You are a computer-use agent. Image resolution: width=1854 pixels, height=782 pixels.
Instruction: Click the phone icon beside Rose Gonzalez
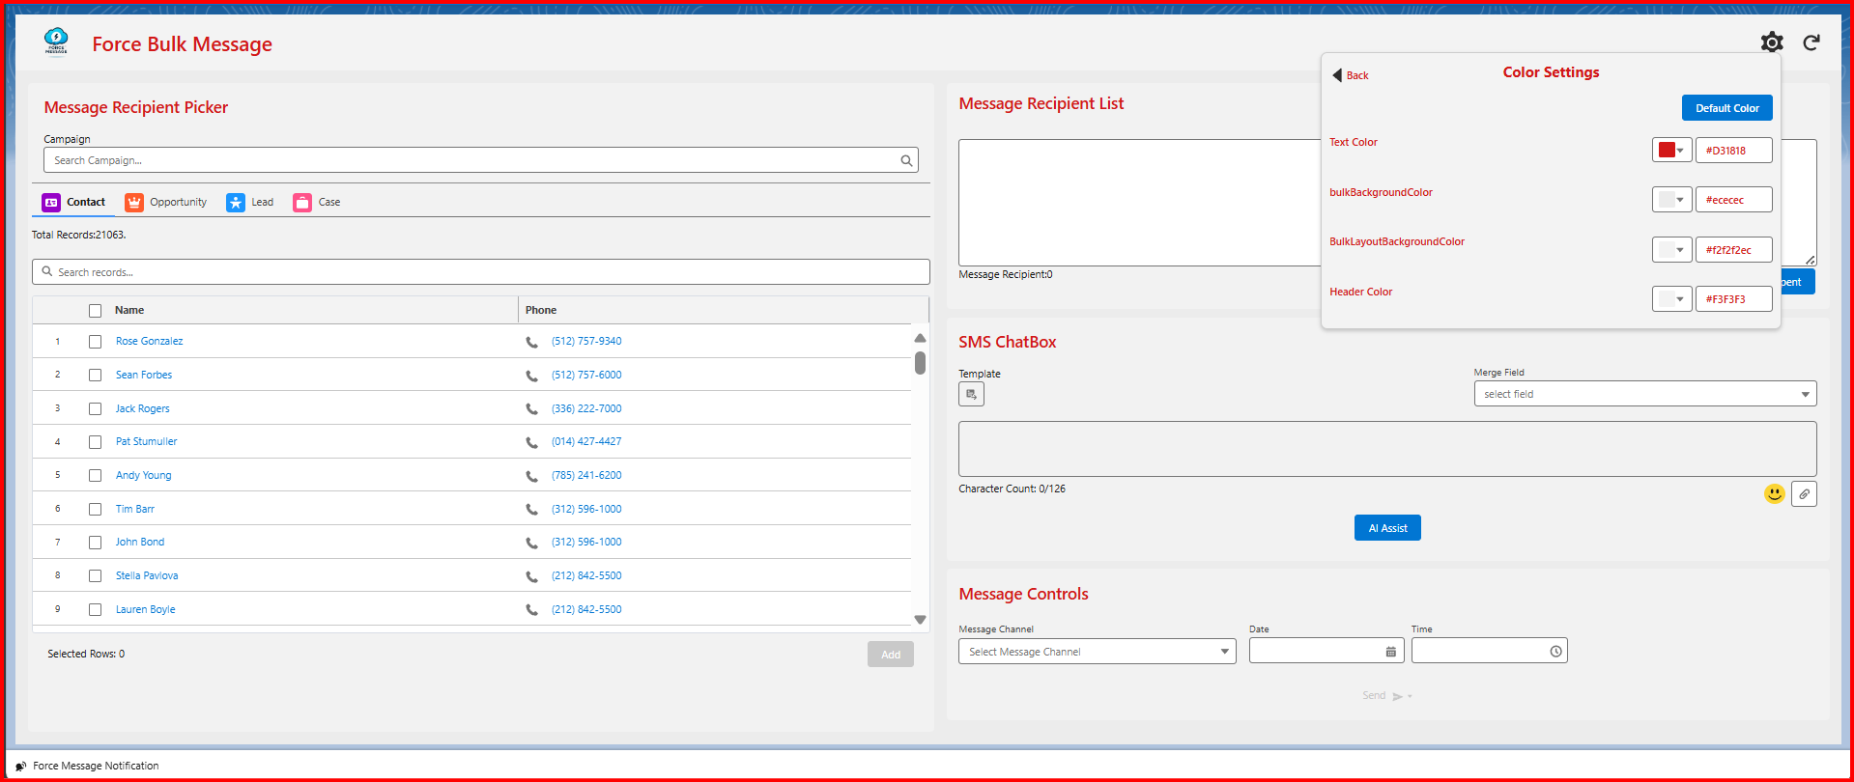pos(531,342)
